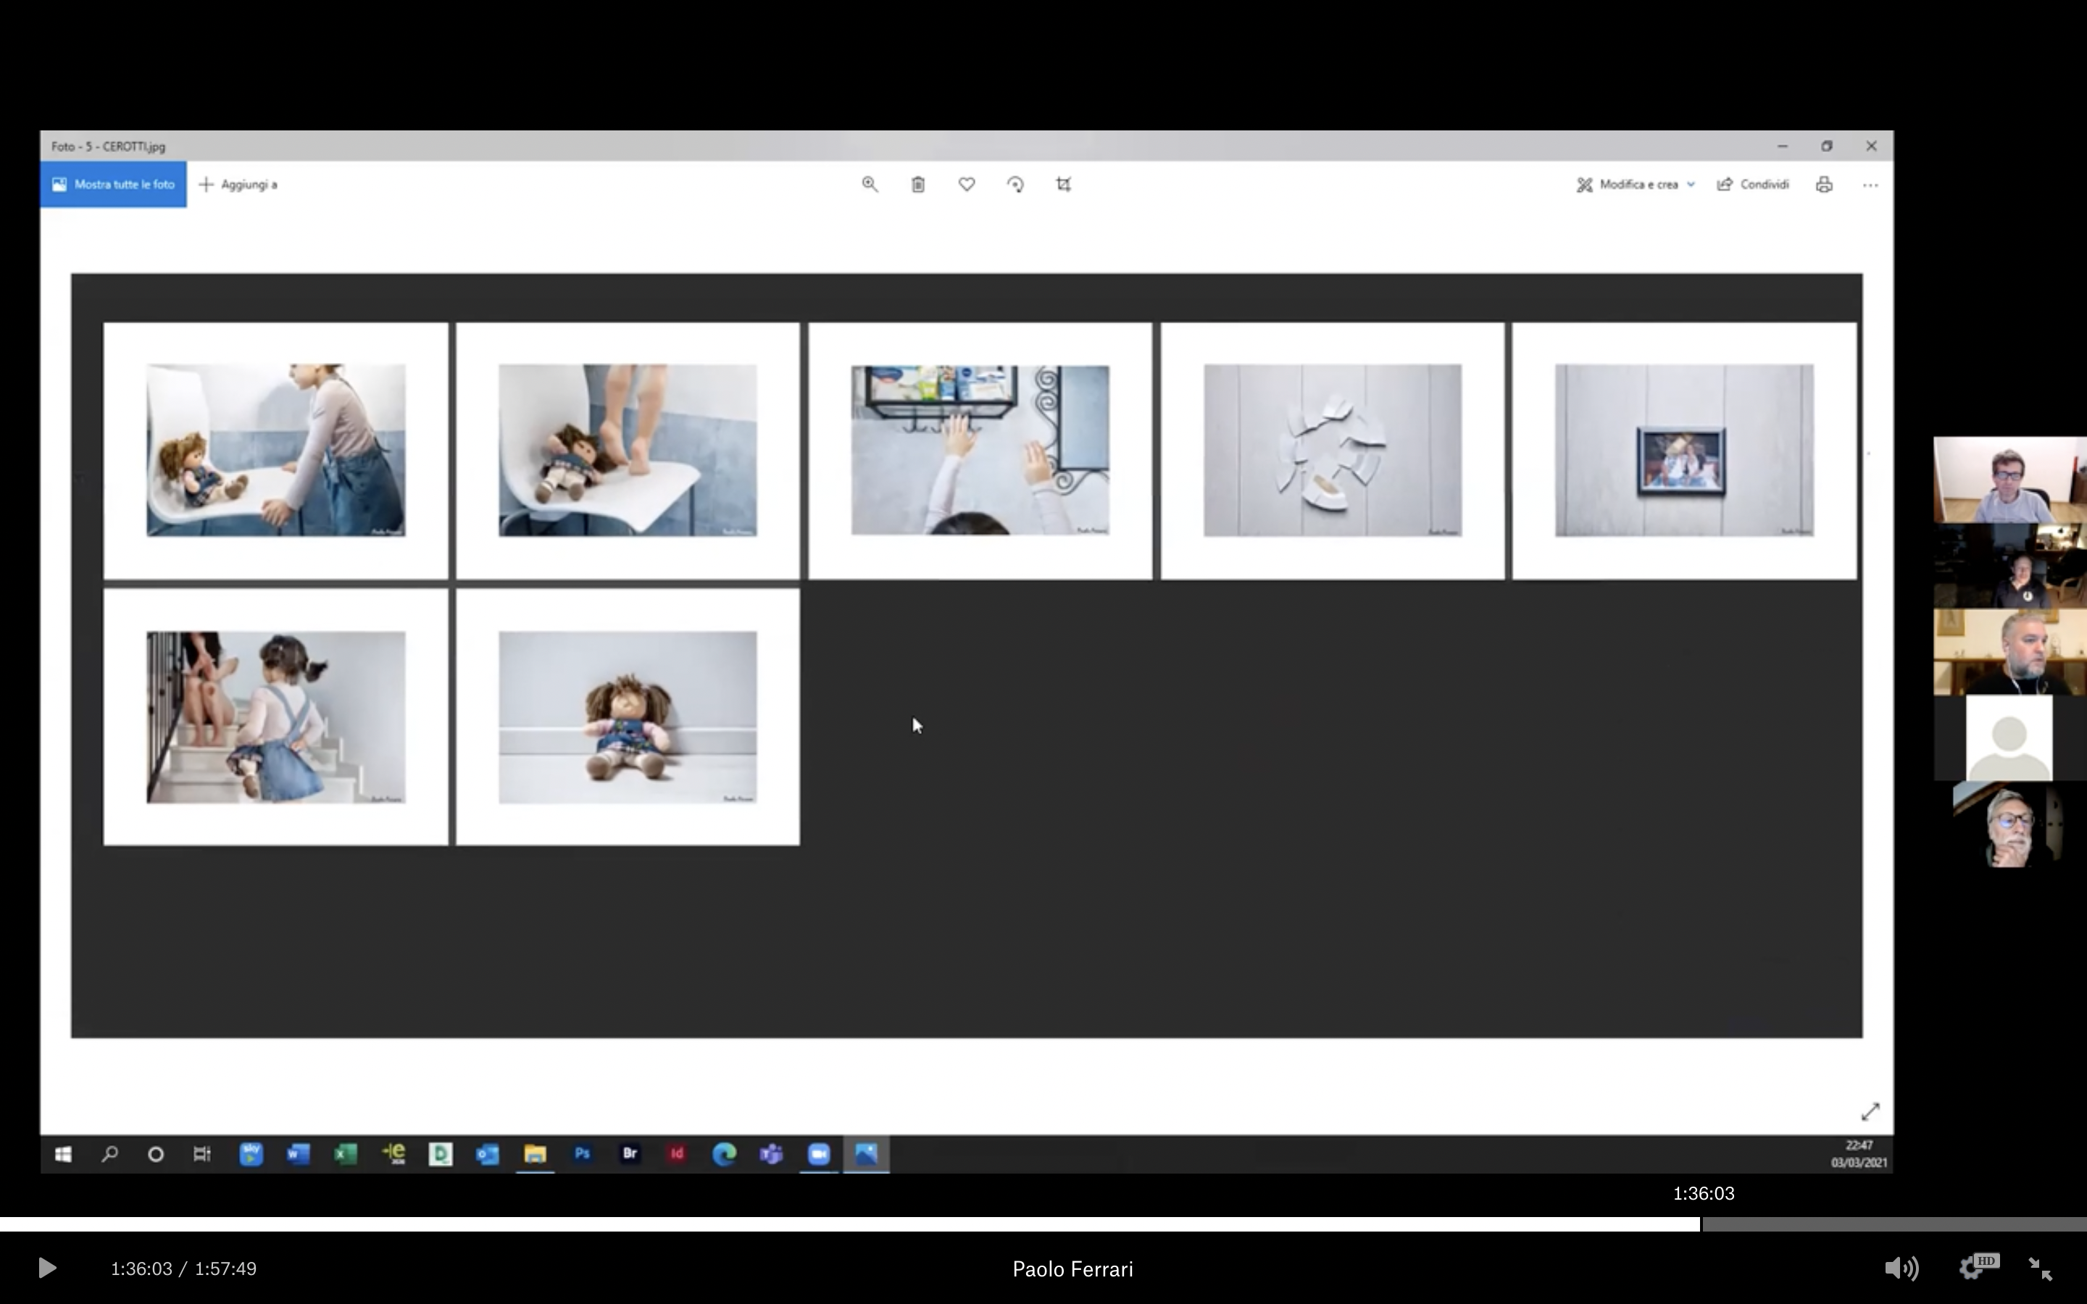
Task: Open the Windows Start menu
Action: click(63, 1154)
